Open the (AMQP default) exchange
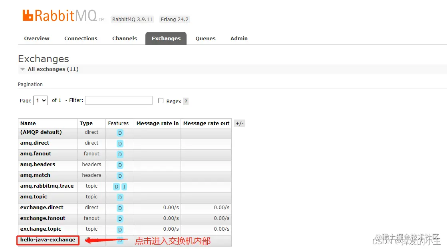This screenshot has width=447, height=249. pos(41,132)
